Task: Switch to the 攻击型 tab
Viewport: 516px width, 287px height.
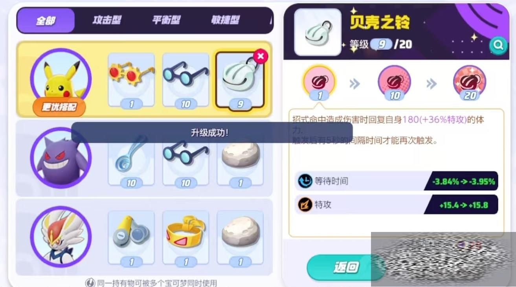Action: [107, 20]
